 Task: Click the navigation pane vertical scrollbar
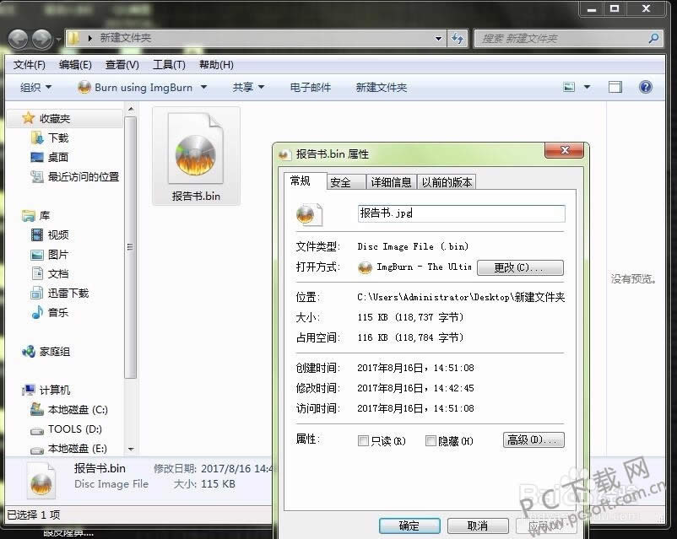coord(130,253)
